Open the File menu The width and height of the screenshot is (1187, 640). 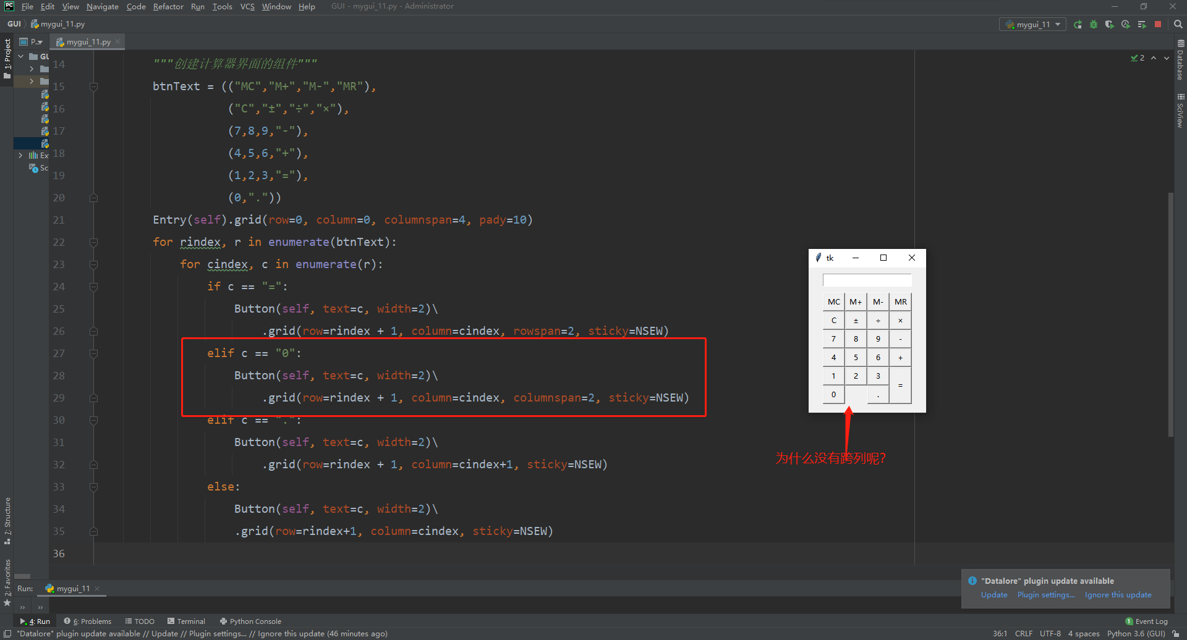(27, 6)
